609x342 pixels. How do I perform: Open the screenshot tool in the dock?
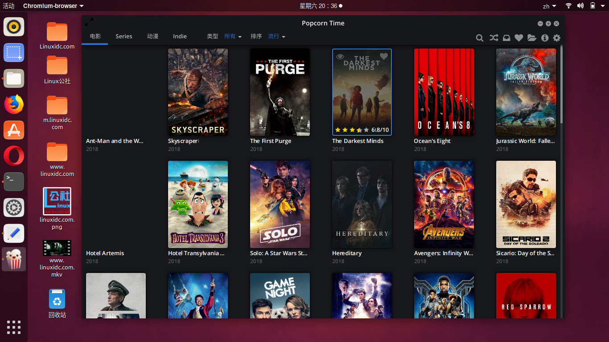point(14,53)
